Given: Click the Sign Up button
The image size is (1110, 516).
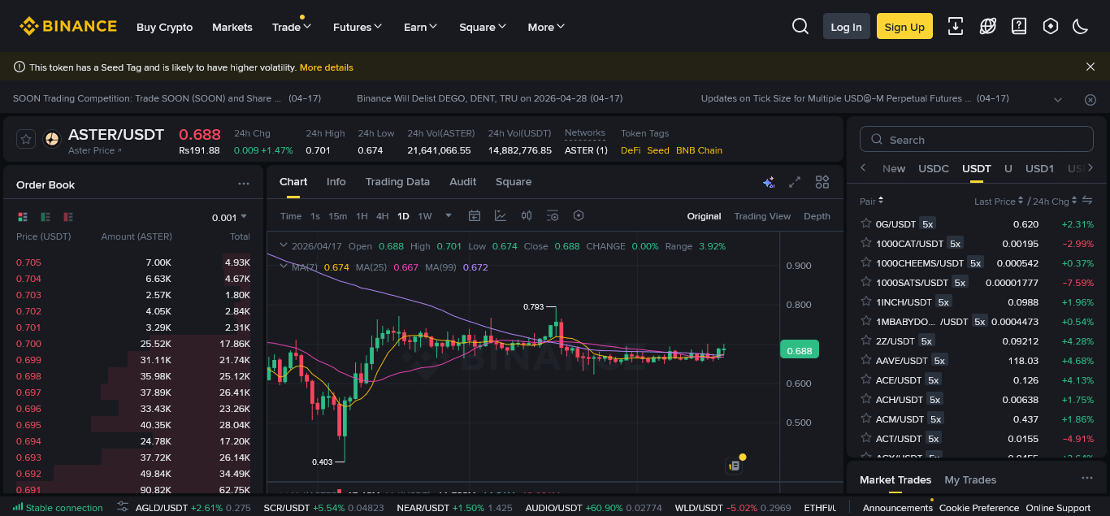Looking at the screenshot, I should coord(904,26).
